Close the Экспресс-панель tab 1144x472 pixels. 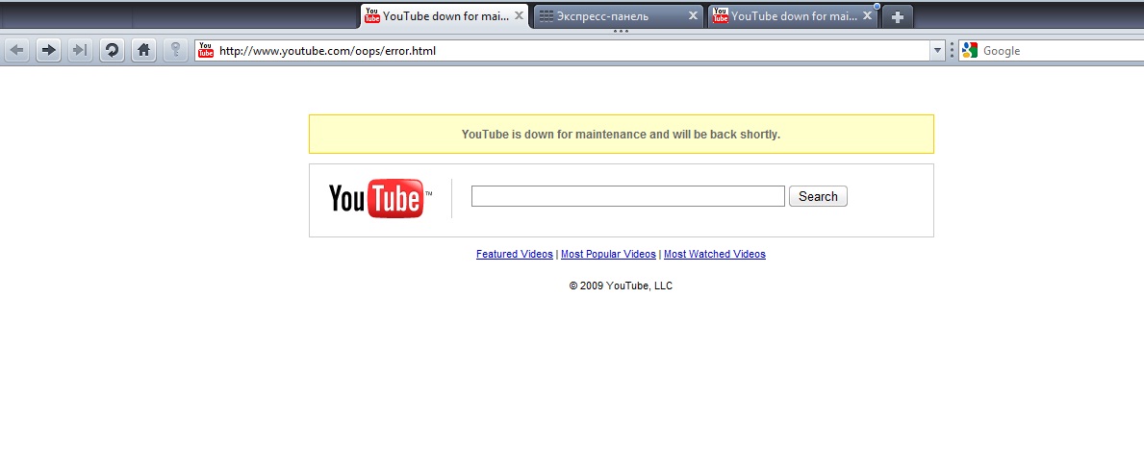693,15
